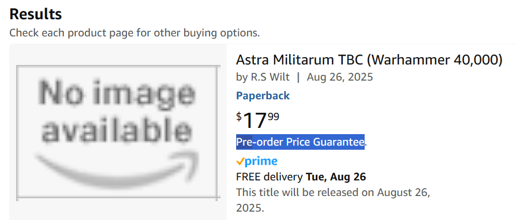Click the FREE delivery text
This screenshot has width=517, height=222.
[x=269, y=177]
